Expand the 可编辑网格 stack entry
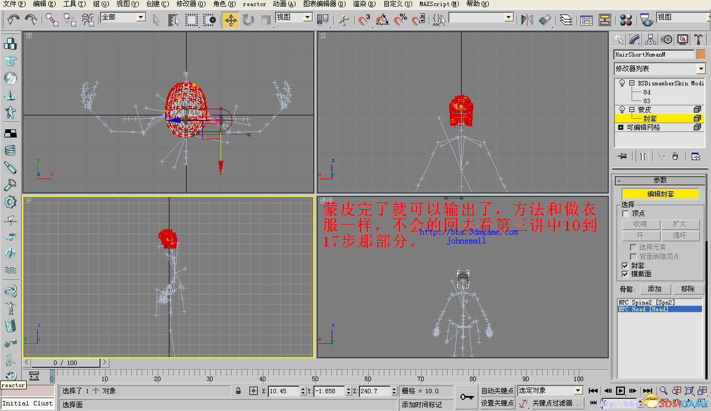The image size is (711, 411). coord(620,128)
